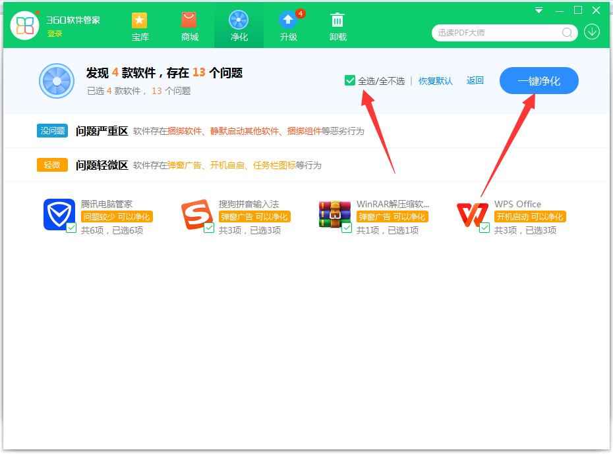Click the 问题轻微区 heading
Screen dimensions: 613x454
pos(102,165)
